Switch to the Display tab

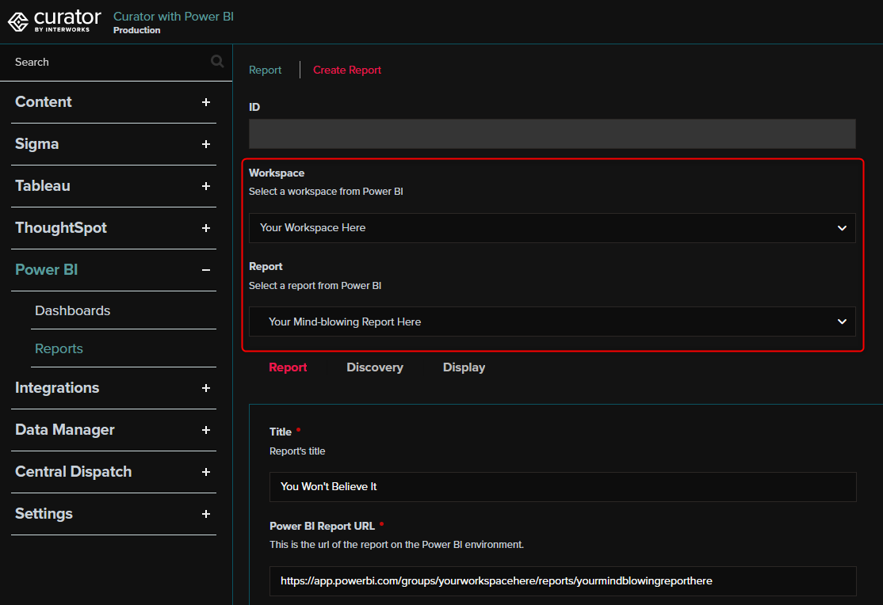click(x=464, y=367)
